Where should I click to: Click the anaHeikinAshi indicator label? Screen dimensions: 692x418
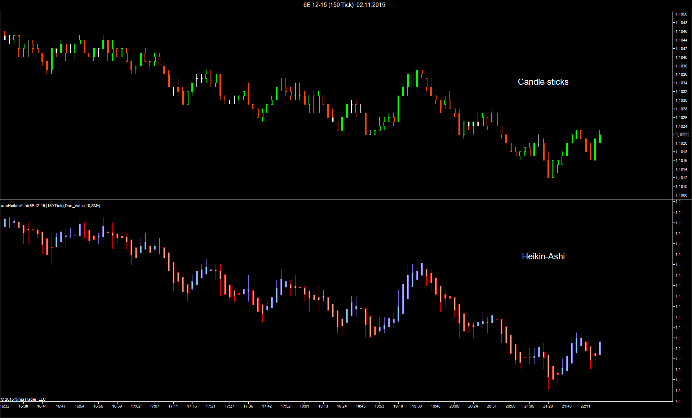click(x=50, y=206)
